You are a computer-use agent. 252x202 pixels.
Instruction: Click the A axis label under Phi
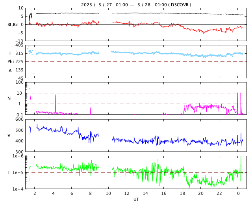[10, 71]
